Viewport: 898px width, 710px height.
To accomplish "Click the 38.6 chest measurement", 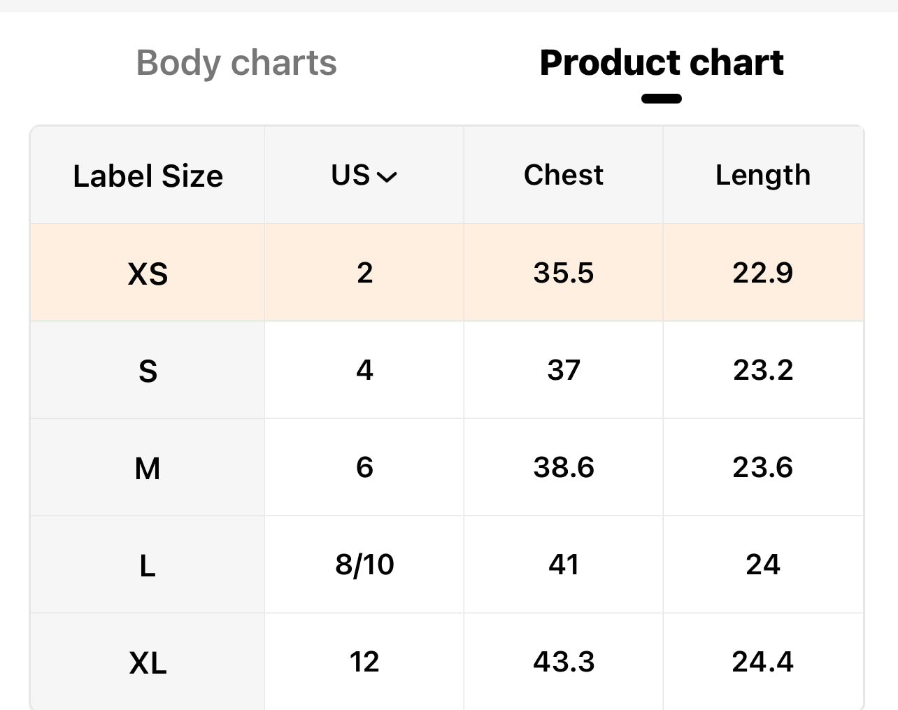I will point(563,467).
